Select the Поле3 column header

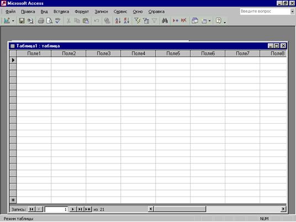(x=103, y=54)
